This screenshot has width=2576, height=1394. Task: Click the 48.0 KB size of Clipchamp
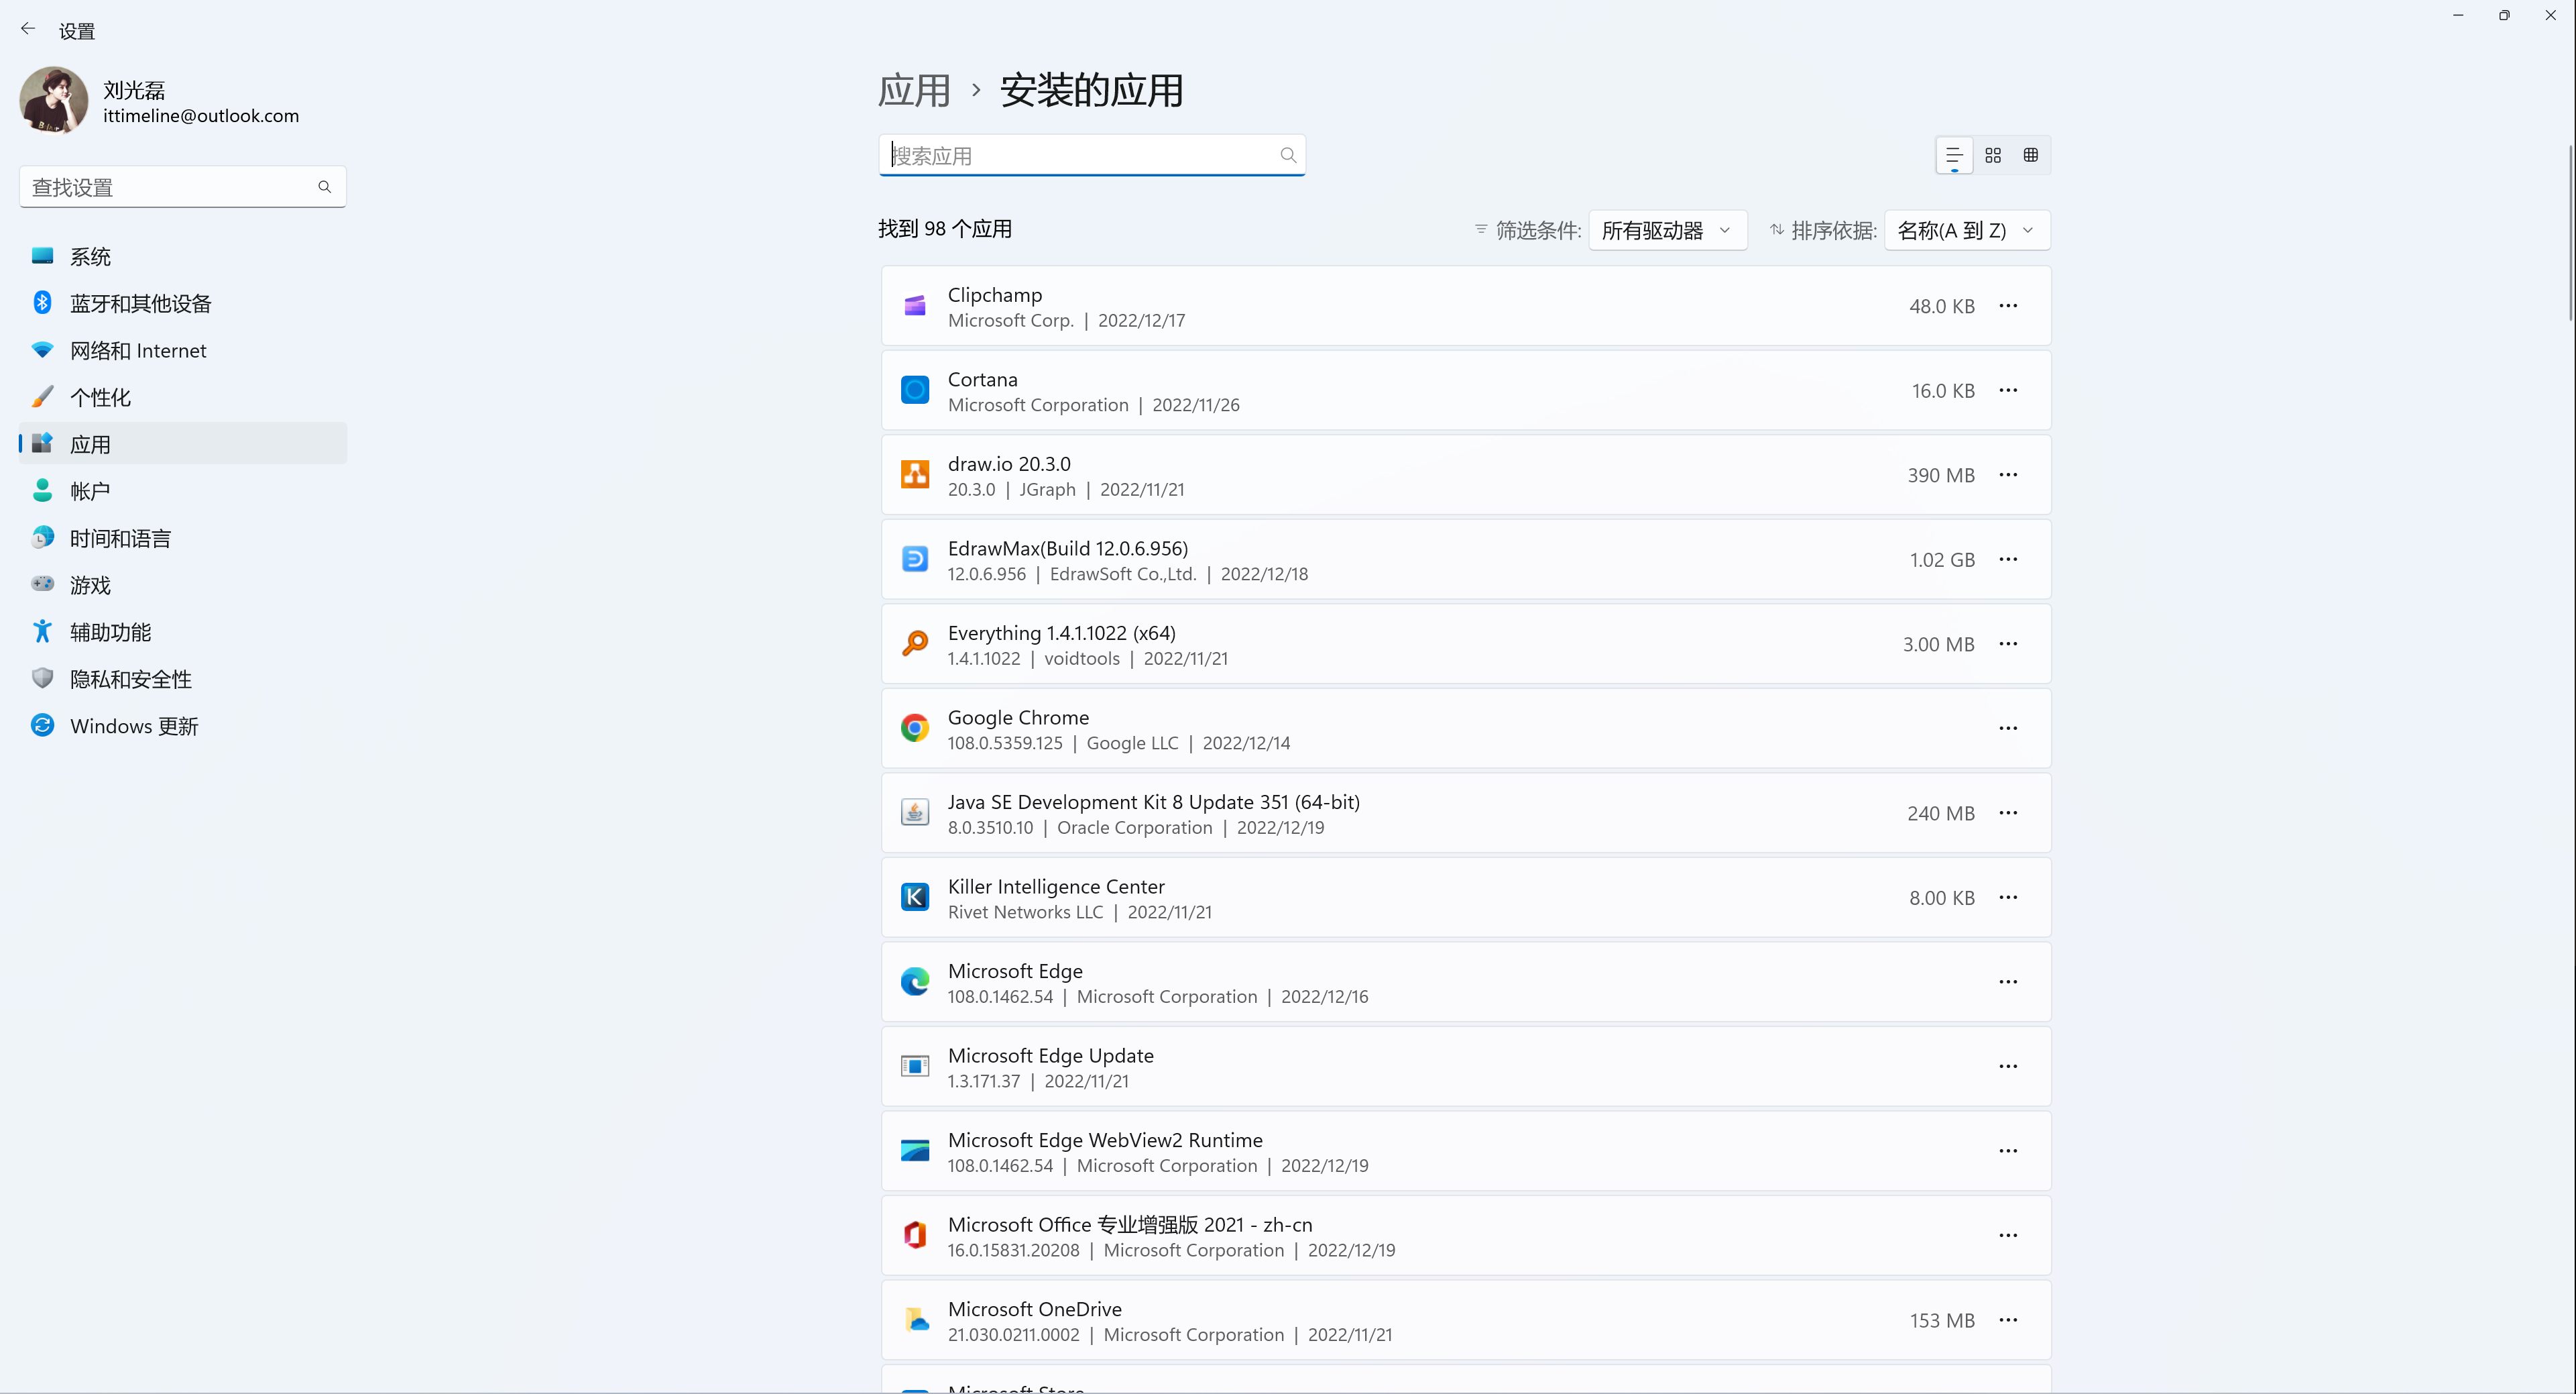click(1941, 306)
